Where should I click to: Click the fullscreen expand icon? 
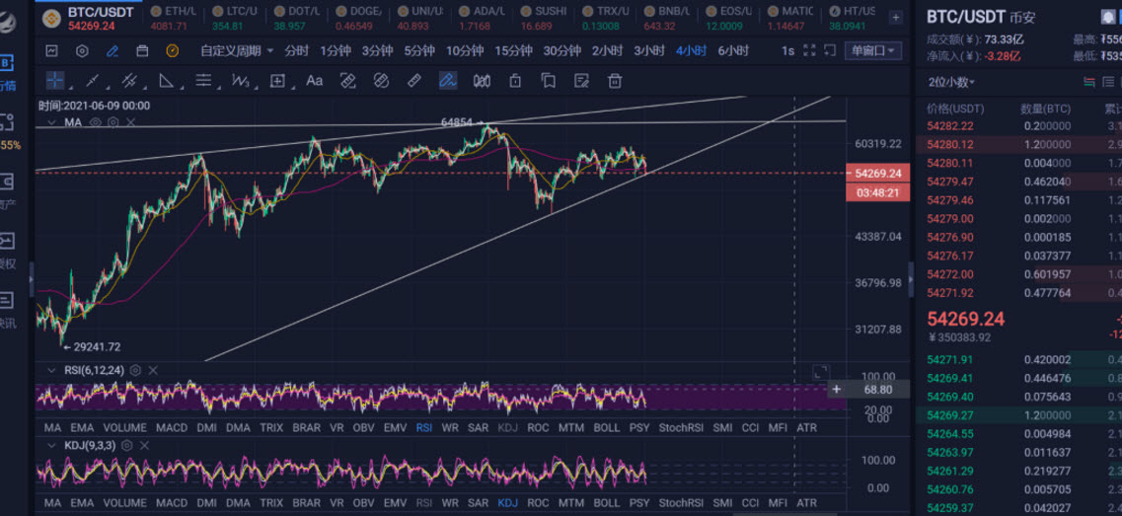pyautogui.click(x=810, y=50)
